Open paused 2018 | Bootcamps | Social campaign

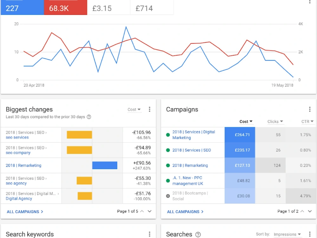point(190,196)
